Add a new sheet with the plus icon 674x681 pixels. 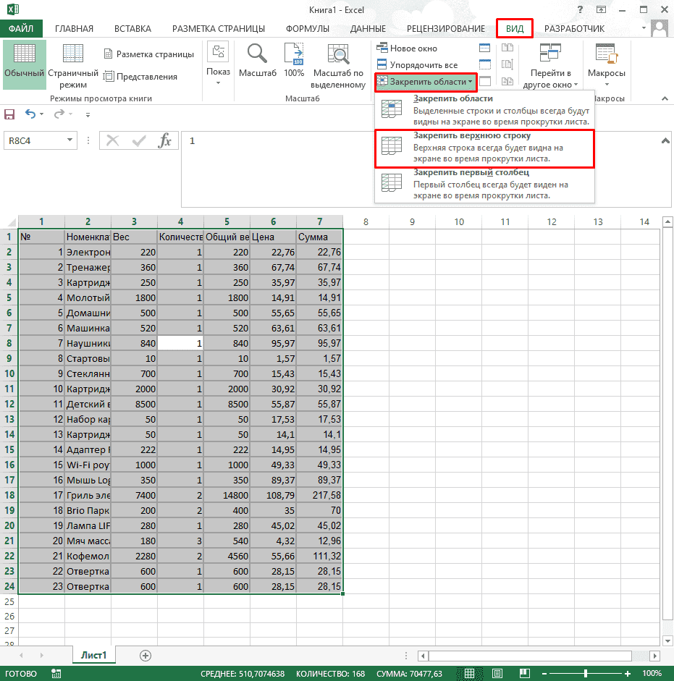146,656
